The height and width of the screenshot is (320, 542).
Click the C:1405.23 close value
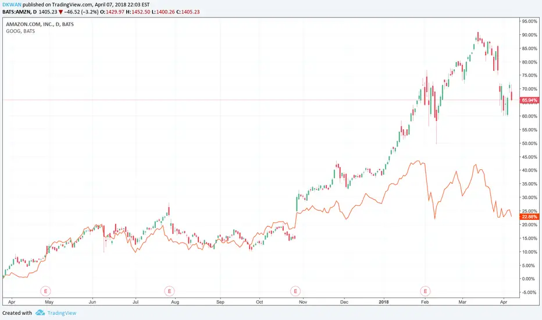point(188,12)
